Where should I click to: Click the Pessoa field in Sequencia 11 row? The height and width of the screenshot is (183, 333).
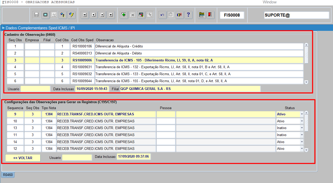[166, 135]
